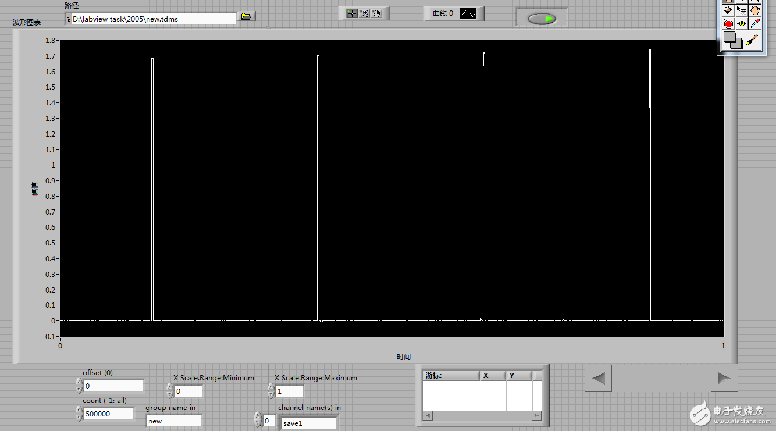The image size is (776, 431).
Task: Click the channel name save1 field
Action: [x=308, y=423]
